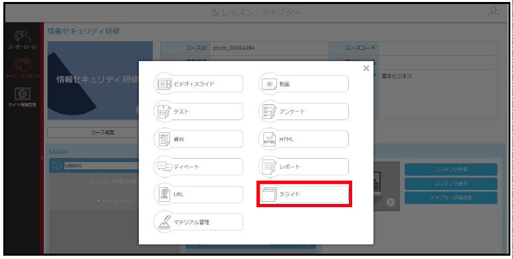This screenshot has width=513, height=259.
Task: Click the Lesson1 name field
Action: (x=101, y=165)
